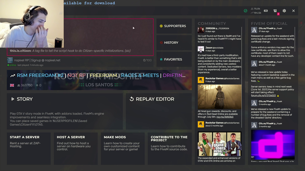
Task: Click the 75.0k players statistic
Action: 255,9
